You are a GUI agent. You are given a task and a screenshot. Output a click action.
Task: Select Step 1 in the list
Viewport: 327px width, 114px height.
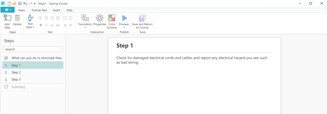pos(33,65)
